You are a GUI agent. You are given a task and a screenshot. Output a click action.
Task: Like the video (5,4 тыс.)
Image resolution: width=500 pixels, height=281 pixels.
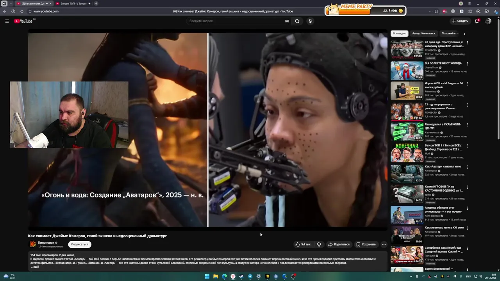[x=304, y=244]
